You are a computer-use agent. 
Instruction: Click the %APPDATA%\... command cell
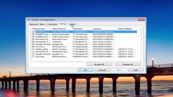pyautogui.click(x=81, y=57)
